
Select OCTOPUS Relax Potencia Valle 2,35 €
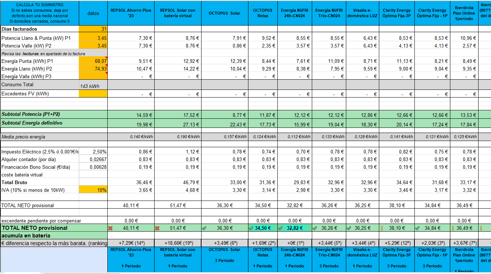pyautogui.click(x=263, y=46)
